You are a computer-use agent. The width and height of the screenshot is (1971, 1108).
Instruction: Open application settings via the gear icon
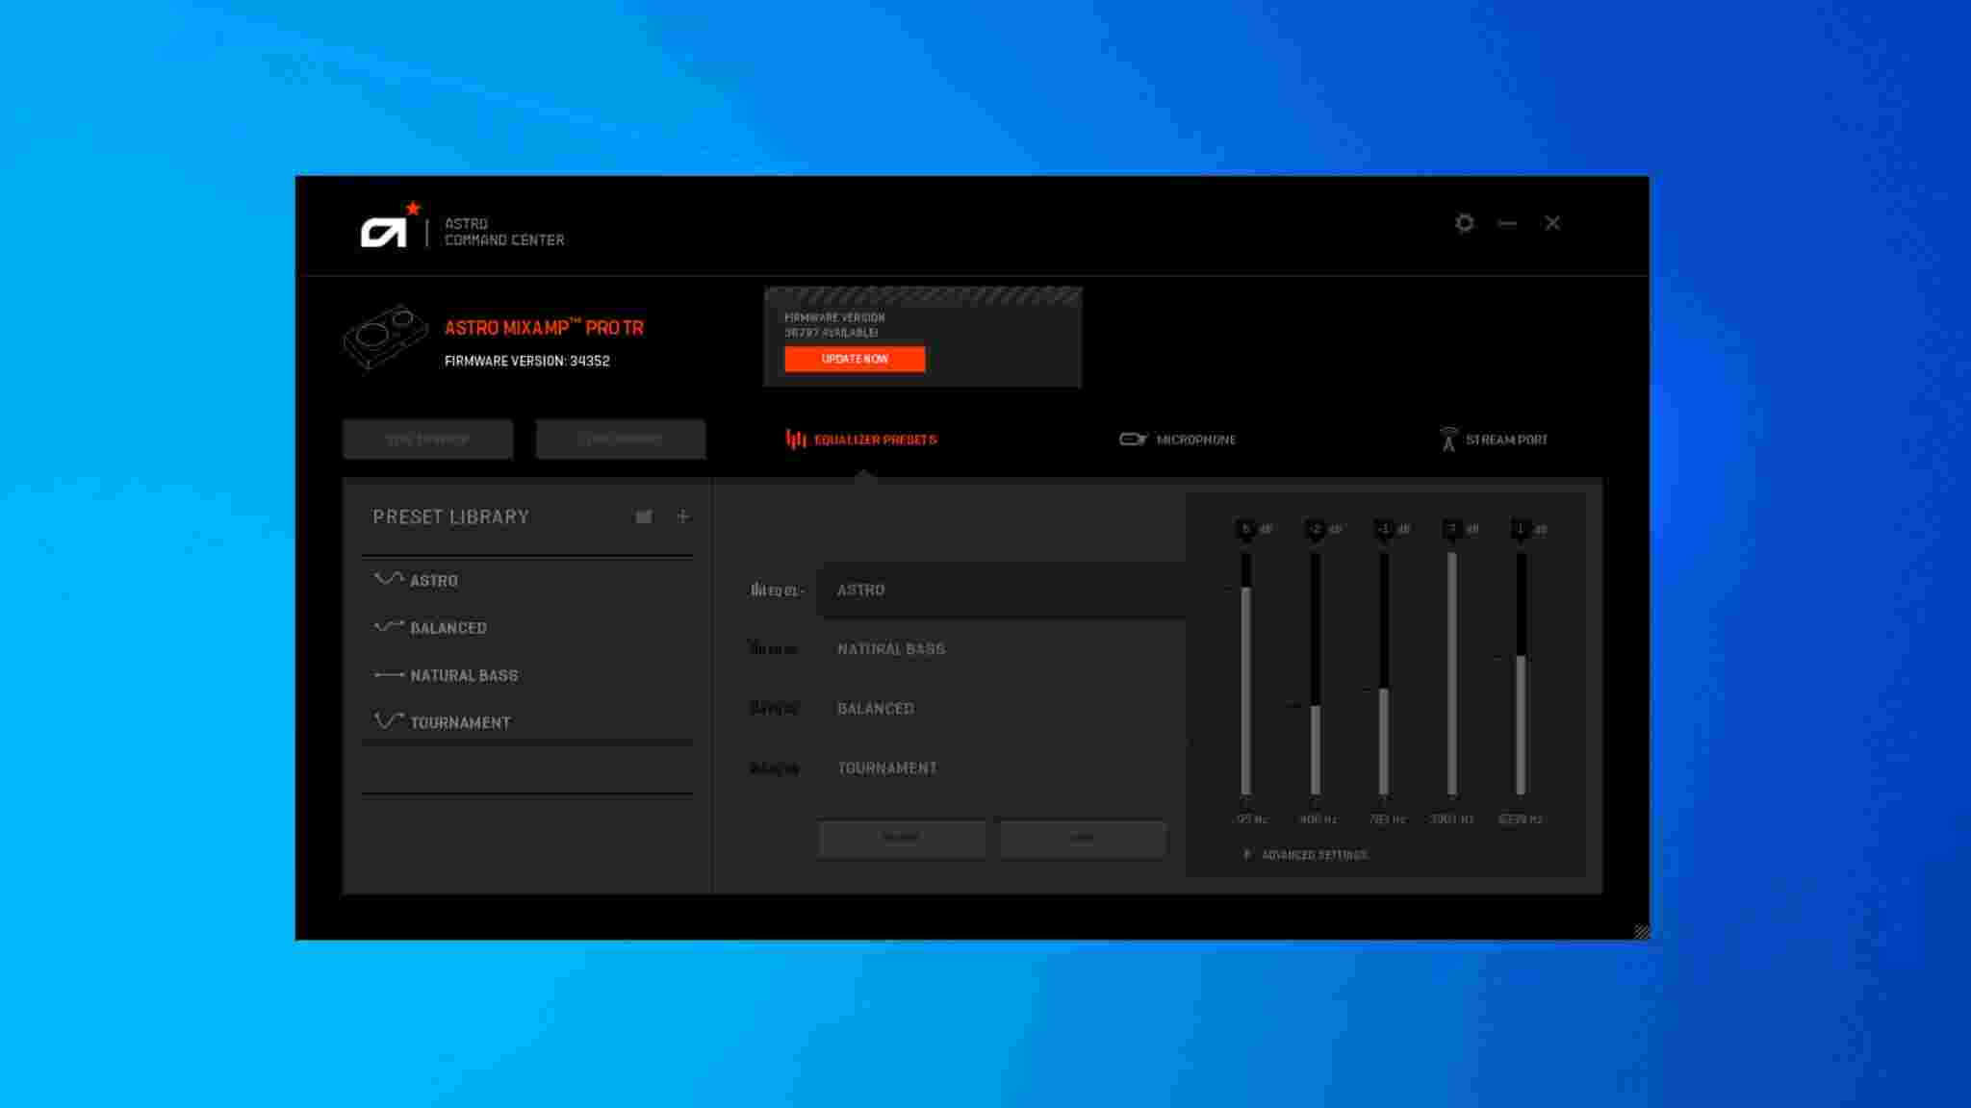click(x=1465, y=222)
